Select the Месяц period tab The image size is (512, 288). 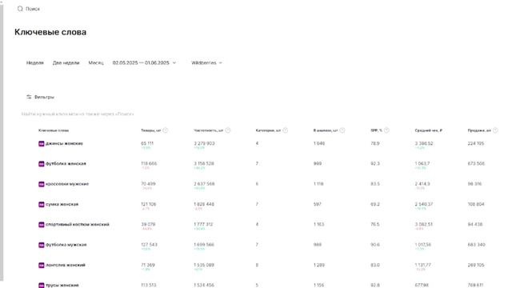[96, 62]
